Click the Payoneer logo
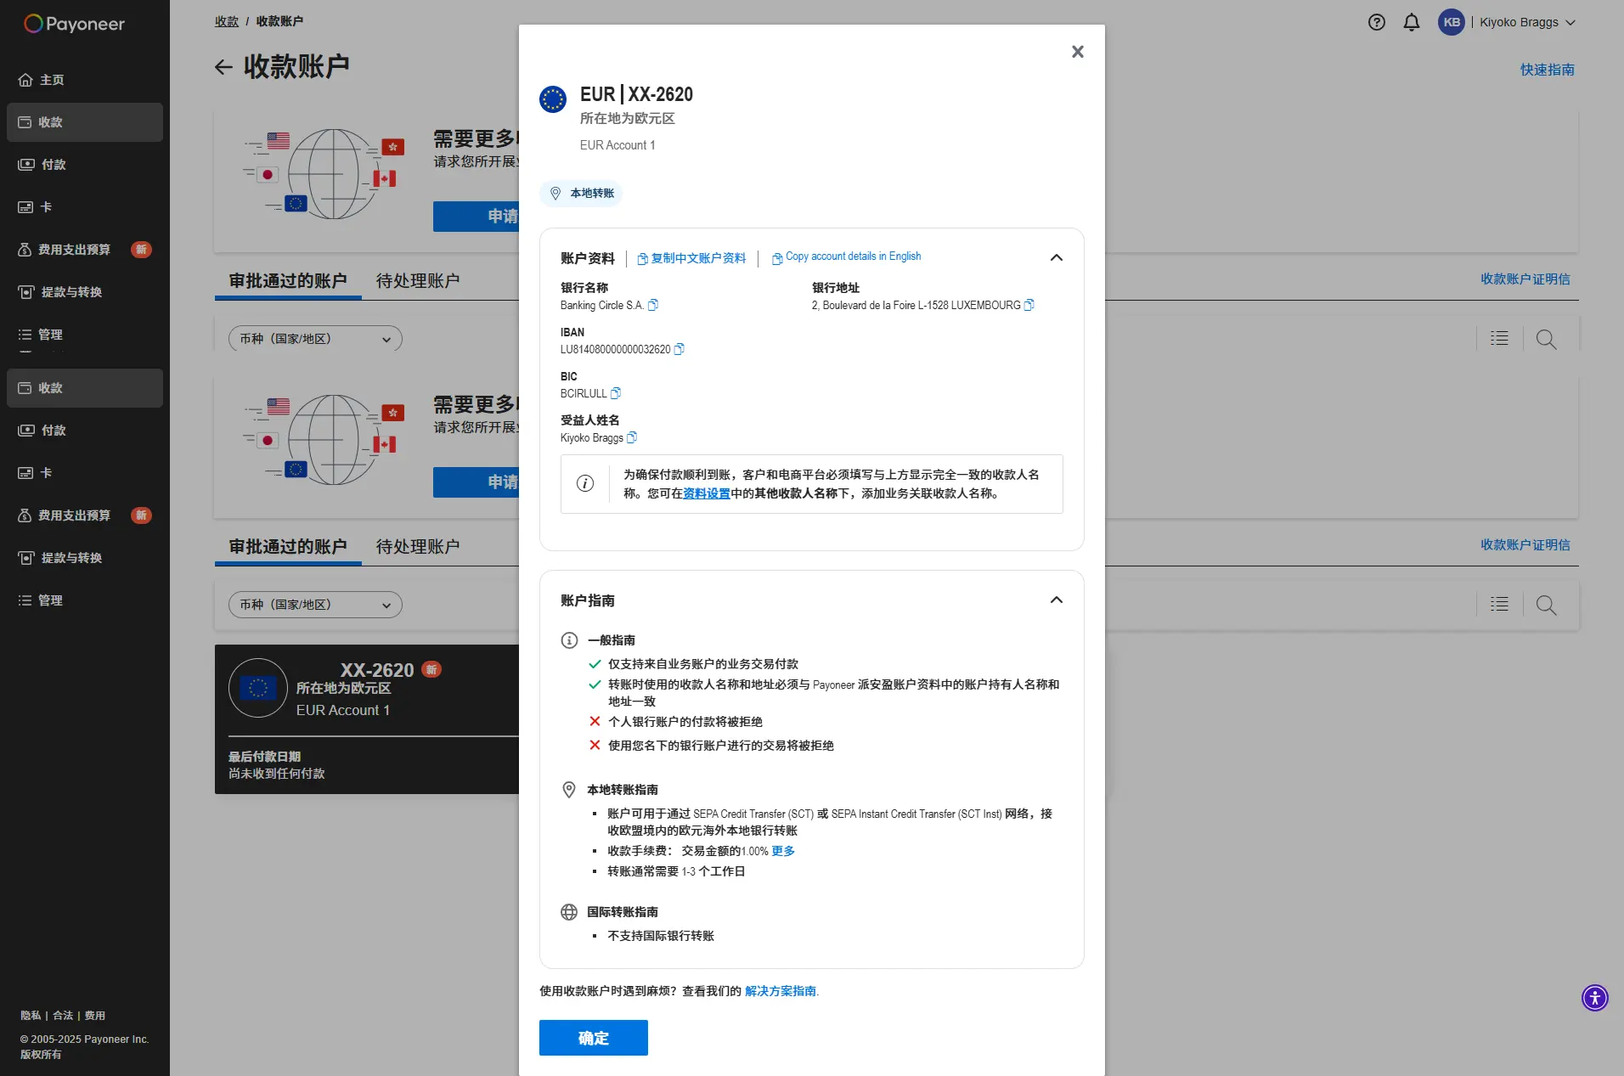 click(74, 24)
